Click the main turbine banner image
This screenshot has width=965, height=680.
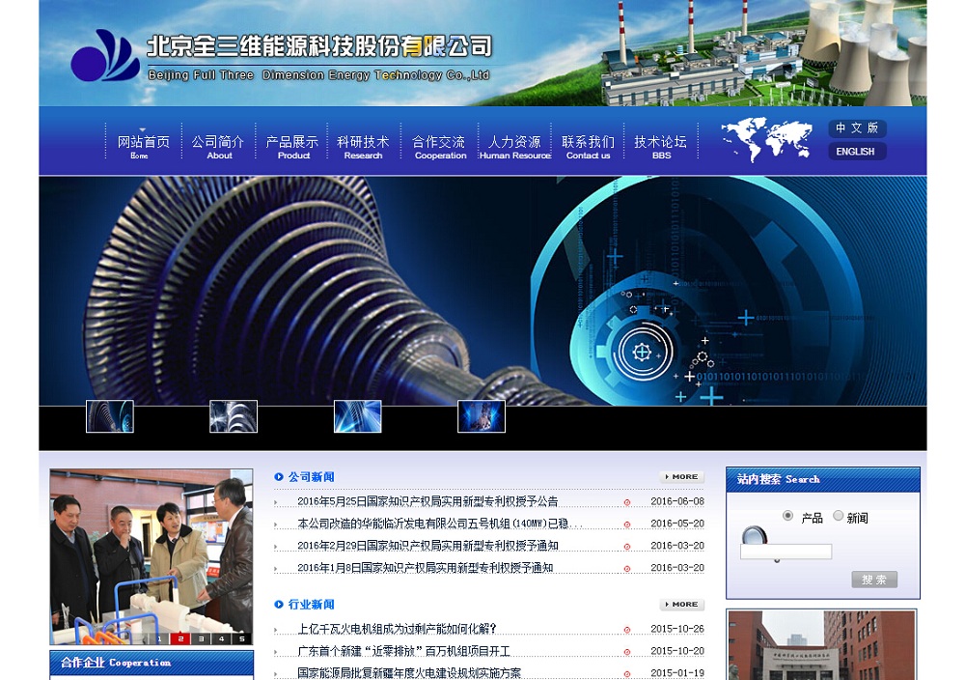[482, 291]
